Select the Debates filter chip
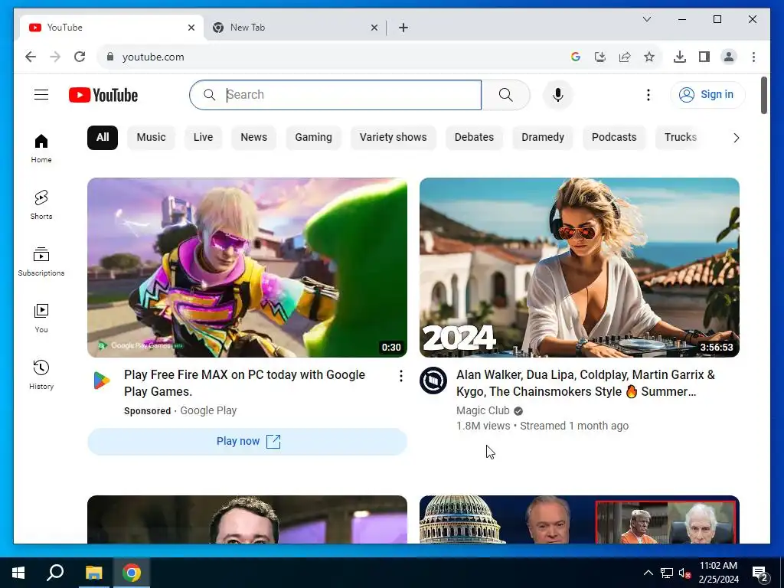 [474, 138]
